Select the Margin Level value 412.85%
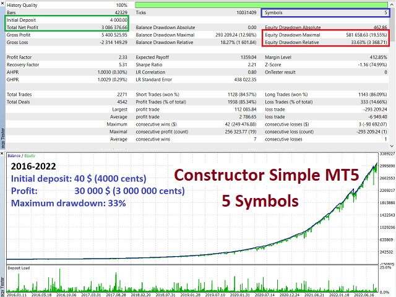396x297 pixels. (378, 58)
